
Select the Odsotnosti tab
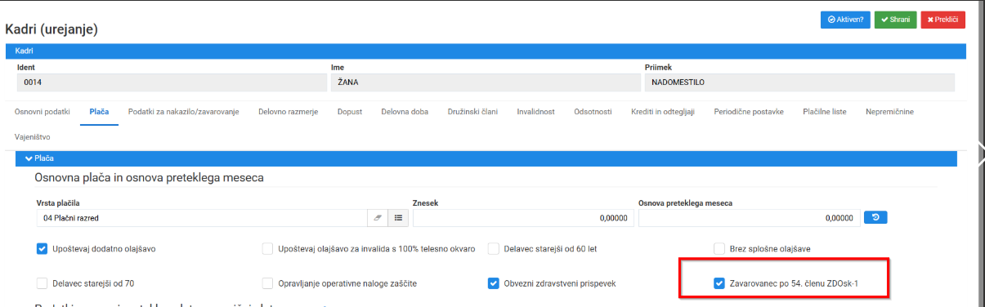(593, 111)
